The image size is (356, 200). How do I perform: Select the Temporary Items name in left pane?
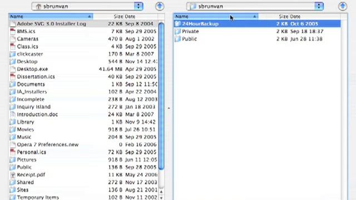(38, 197)
